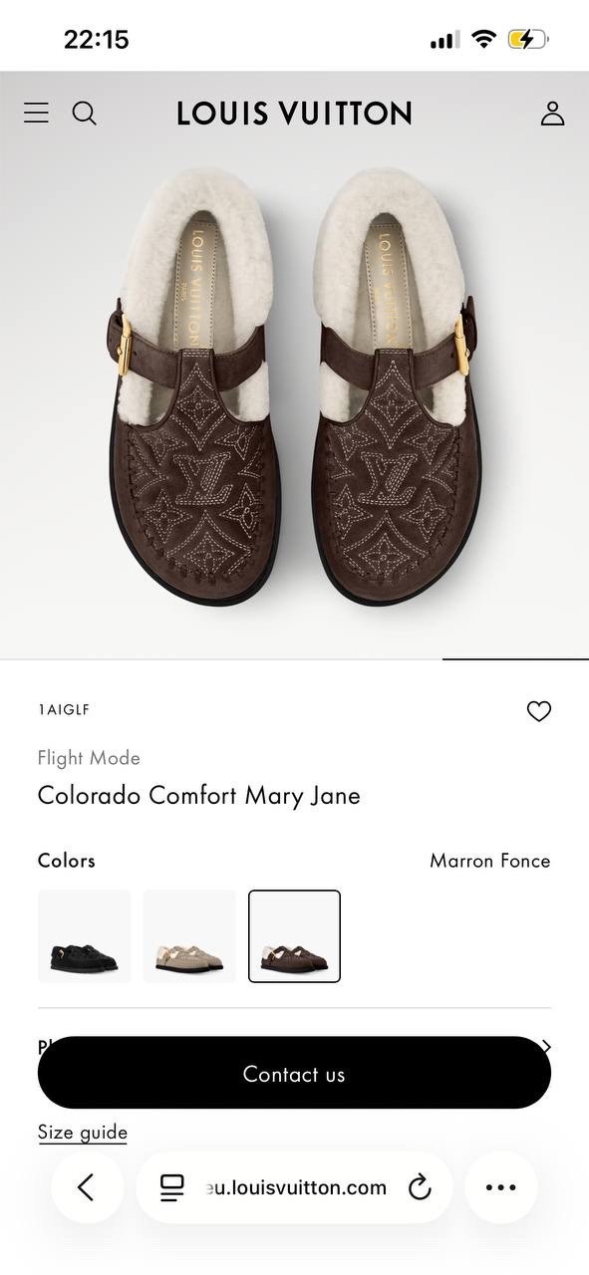Open the browser more options icon
The width and height of the screenshot is (589, 1275).
tap(500, 1187)
